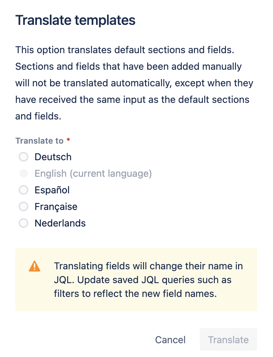This screenshot has height=357, width=273.
Task: Click the Cancel button
Action: pos(170,340)
